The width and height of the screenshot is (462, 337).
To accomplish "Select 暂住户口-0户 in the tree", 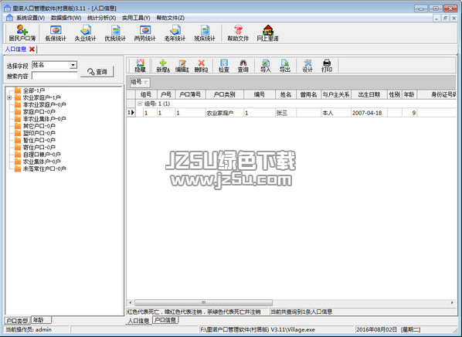I will click(39, 140).
